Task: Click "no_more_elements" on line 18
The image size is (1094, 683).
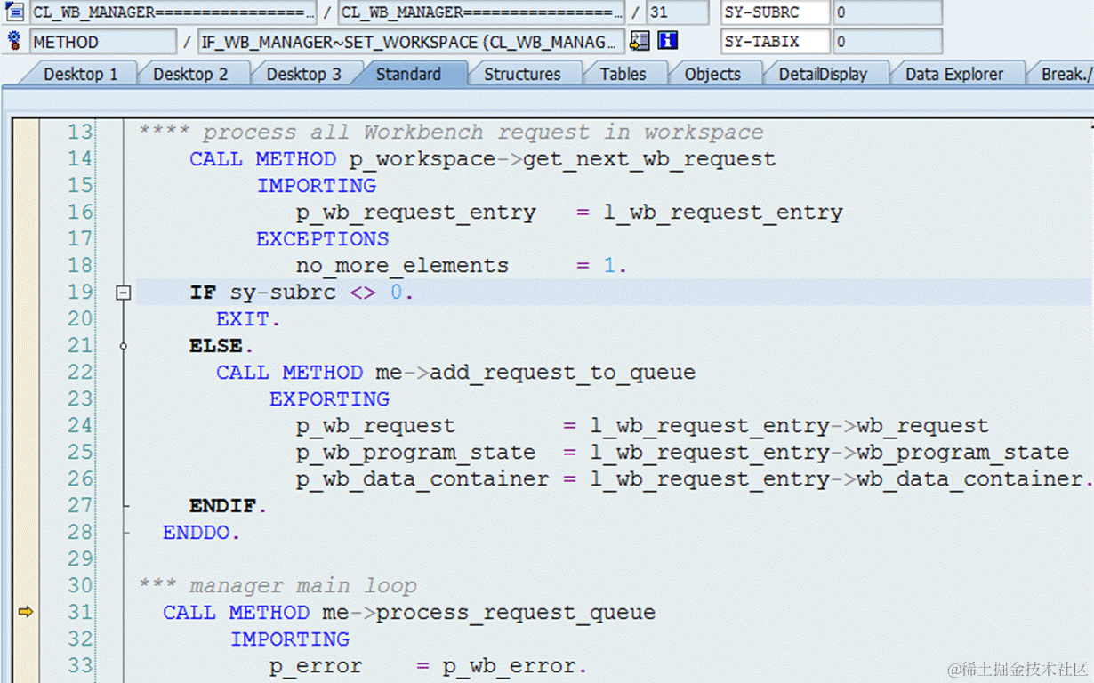Action: 403,266
